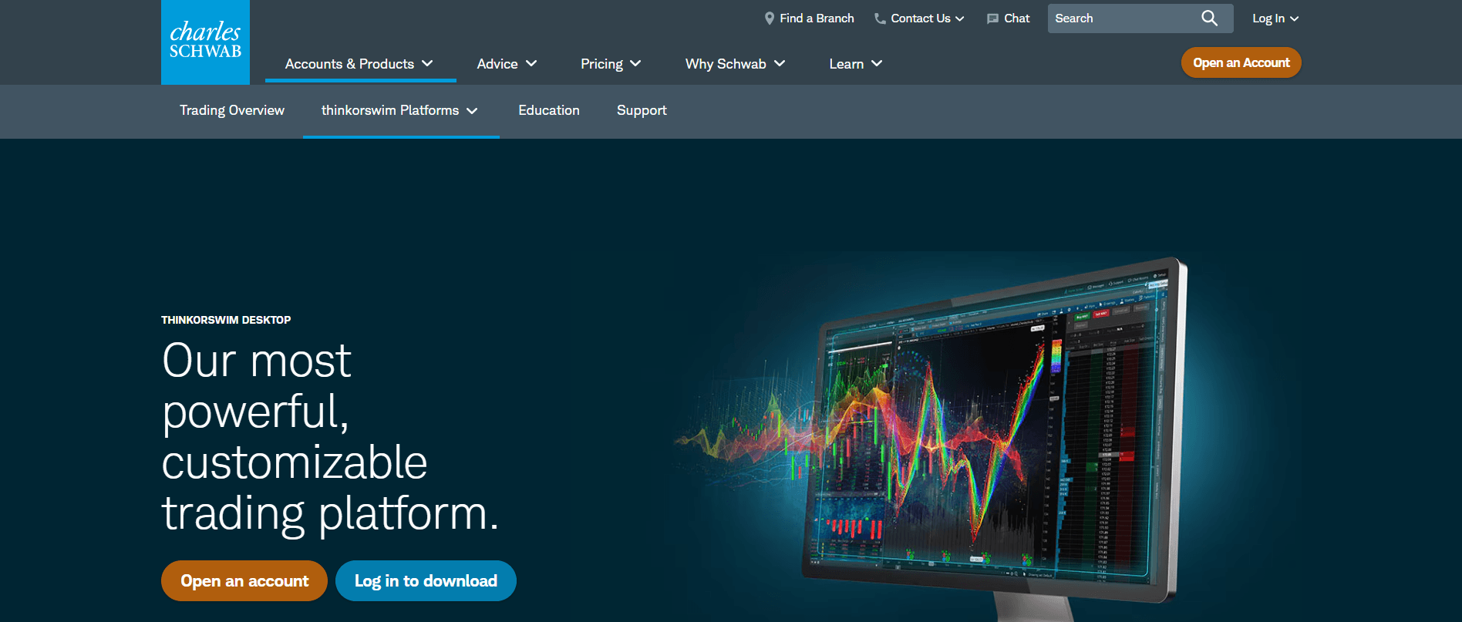
Task: Open the Accounts & Products menu
Action: [359, 64]
